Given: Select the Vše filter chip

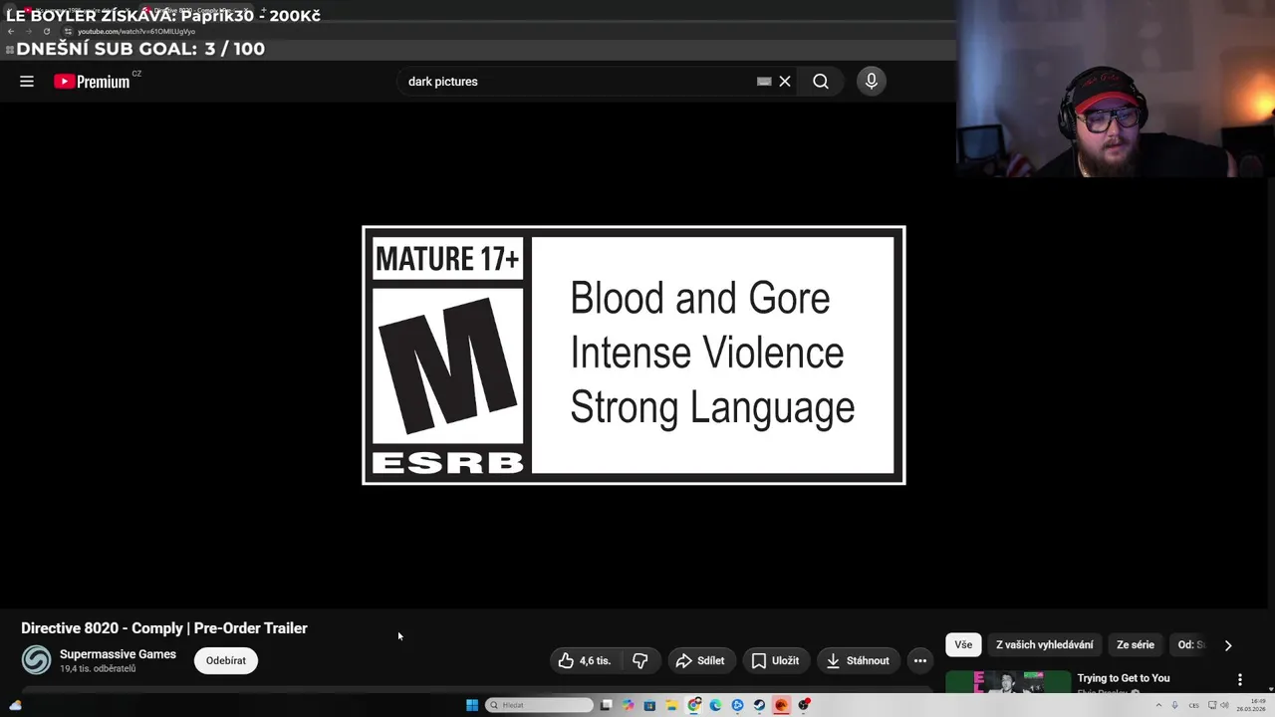Looking at the screenshot, I should 963,644.
